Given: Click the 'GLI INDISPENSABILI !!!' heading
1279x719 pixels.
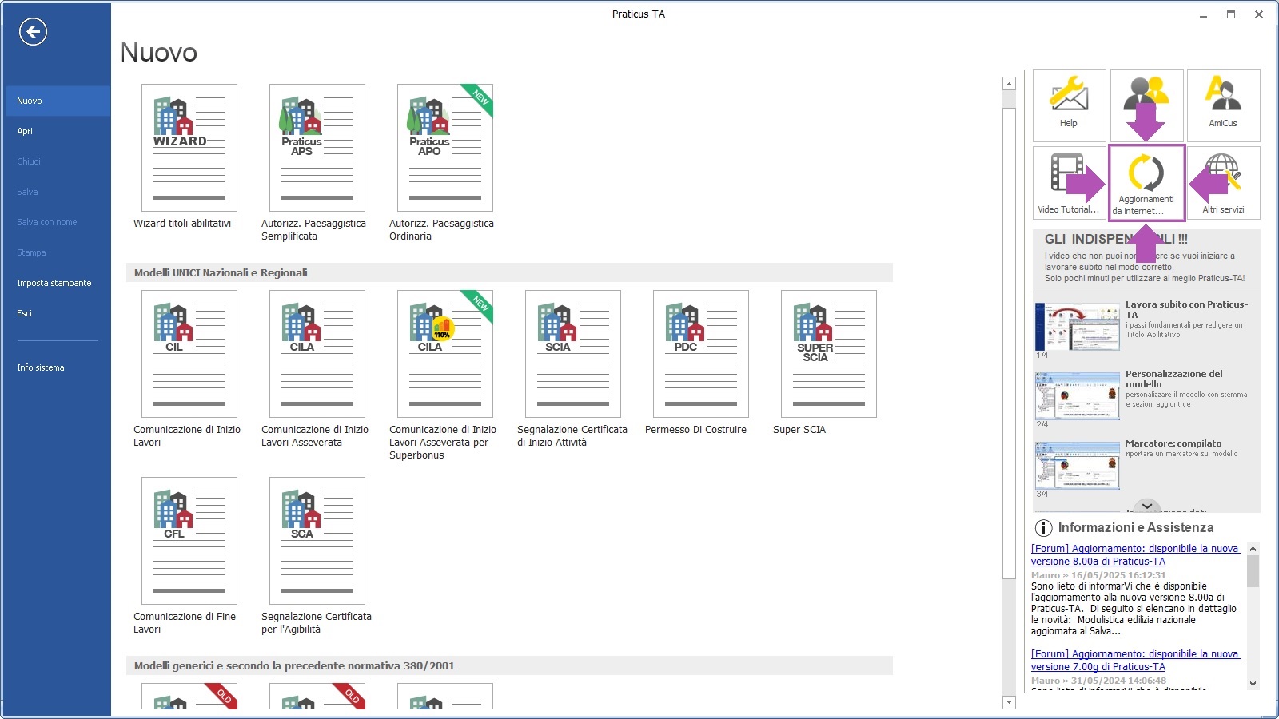Looking at the screenshot, I should 1116,239.
